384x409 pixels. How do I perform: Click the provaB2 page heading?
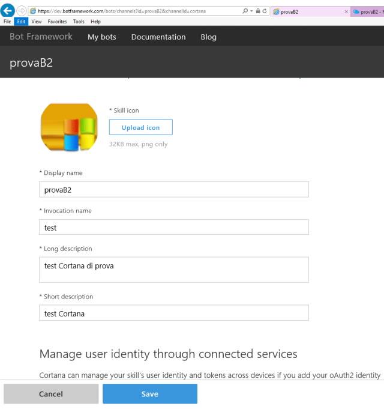[x=31, y=63]
